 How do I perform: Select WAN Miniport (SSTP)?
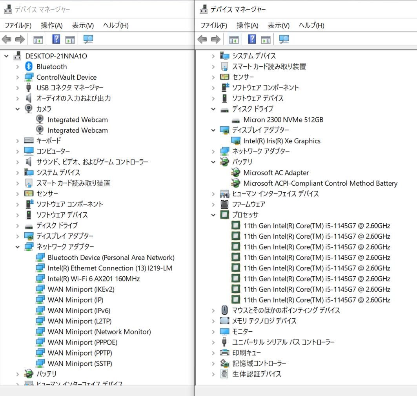tap(80, 363)
